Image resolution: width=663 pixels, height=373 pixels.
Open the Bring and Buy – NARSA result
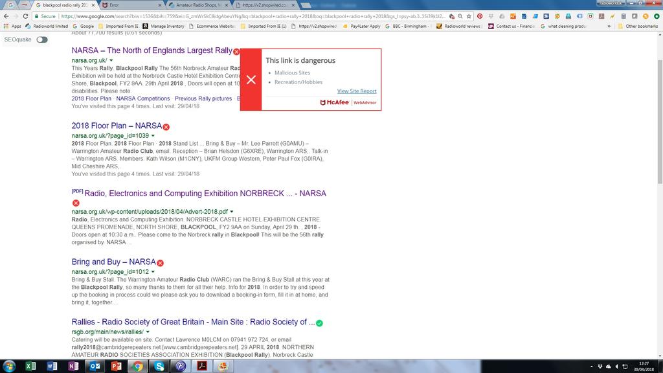114,262
